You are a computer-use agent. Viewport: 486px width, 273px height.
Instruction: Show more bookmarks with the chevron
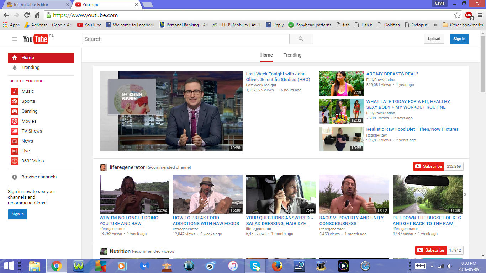(x=435, y=25)
